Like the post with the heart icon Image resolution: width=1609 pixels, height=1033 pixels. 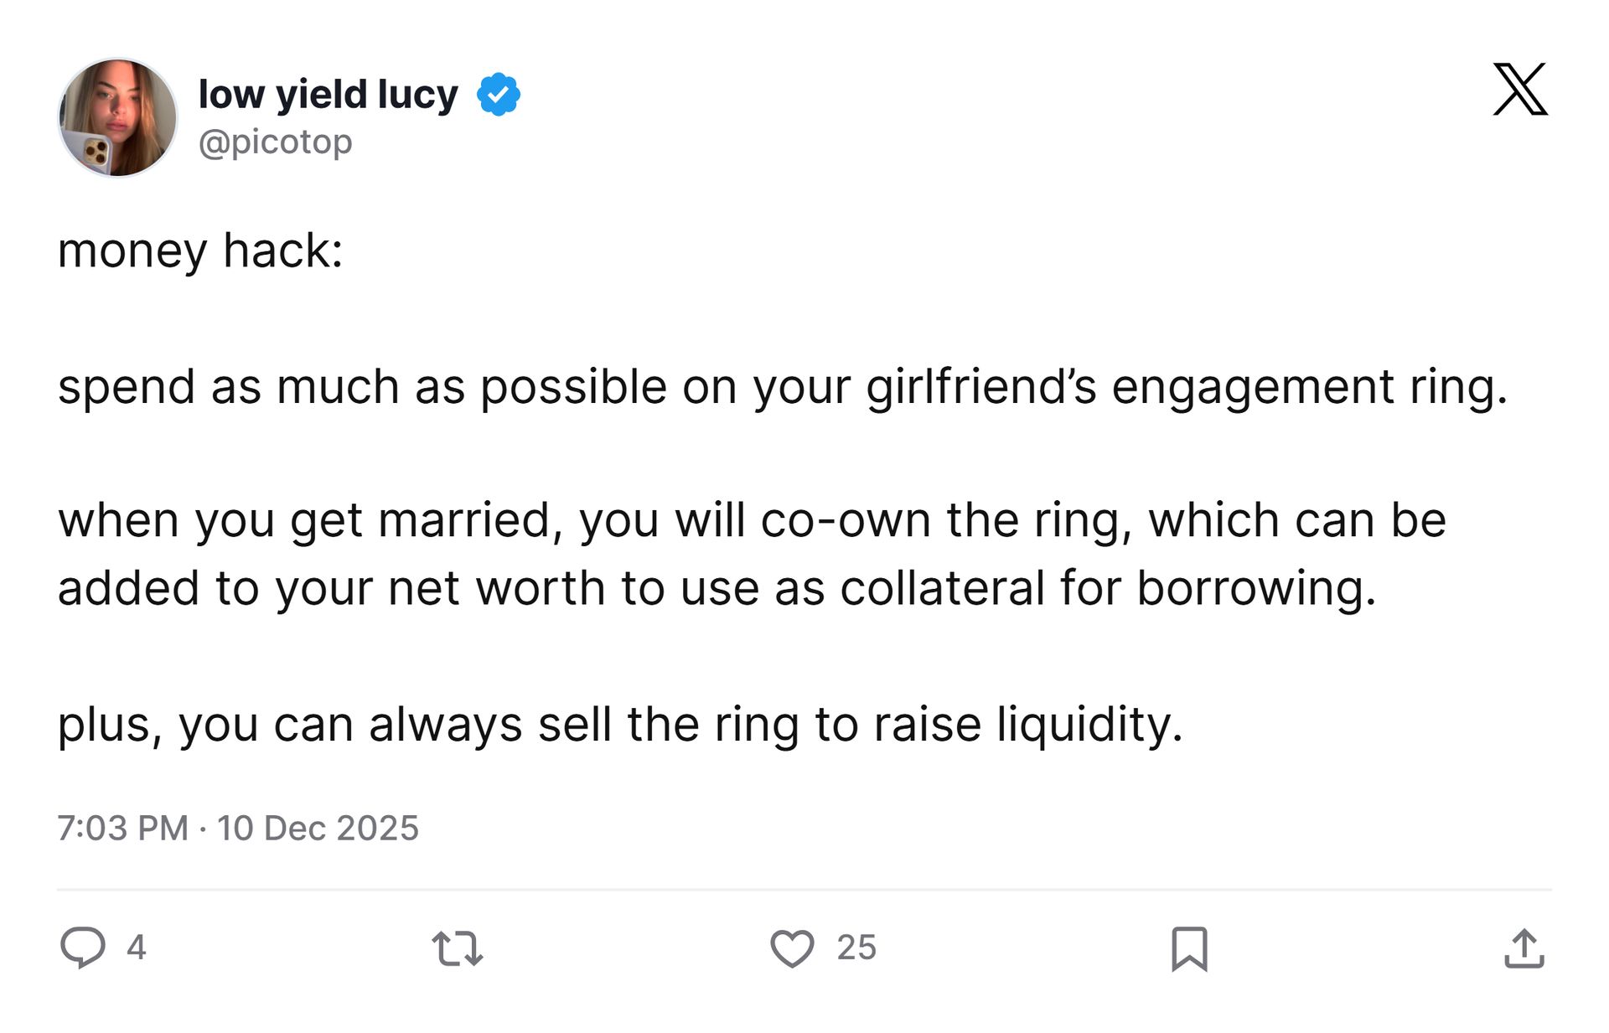coord(792,948)
